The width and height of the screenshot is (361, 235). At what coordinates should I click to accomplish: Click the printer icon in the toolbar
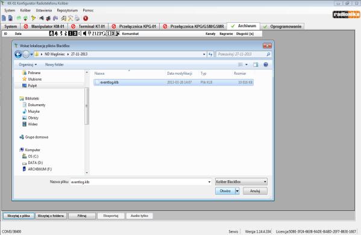coord(77,18)
